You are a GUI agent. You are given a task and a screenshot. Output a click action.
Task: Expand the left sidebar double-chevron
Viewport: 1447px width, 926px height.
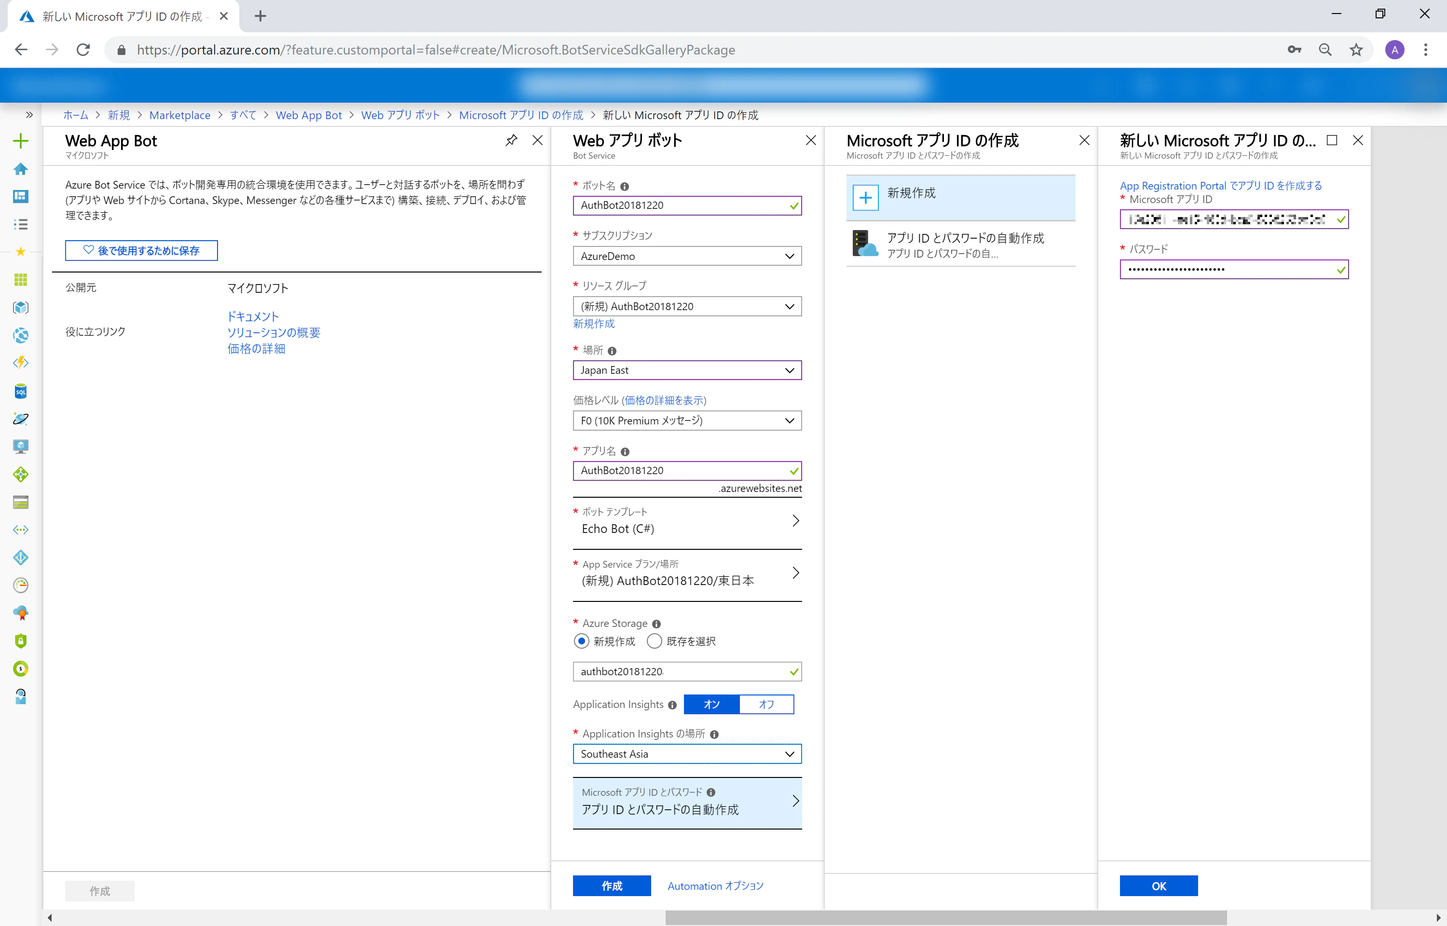click(29, 115)
